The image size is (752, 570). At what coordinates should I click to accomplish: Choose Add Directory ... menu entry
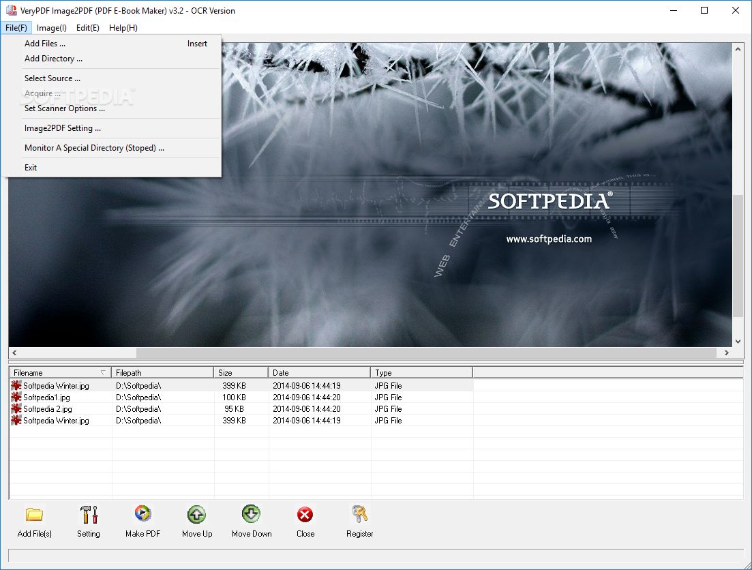tap(111, 59)
